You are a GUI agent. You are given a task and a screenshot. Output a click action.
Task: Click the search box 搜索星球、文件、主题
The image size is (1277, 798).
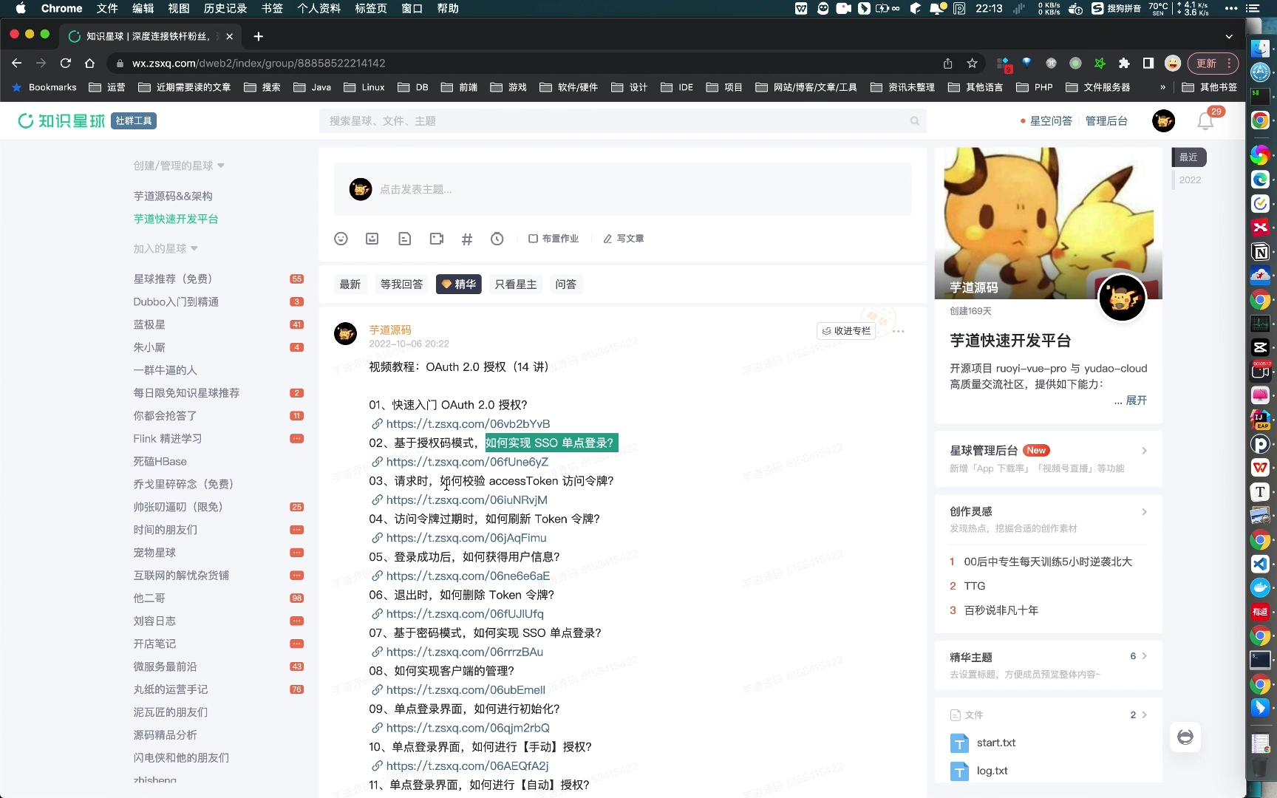click(622, 121)
